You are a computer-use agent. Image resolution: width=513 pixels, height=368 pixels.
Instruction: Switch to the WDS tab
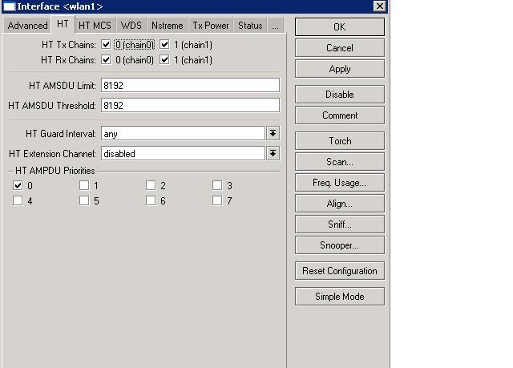click(131, 26)
